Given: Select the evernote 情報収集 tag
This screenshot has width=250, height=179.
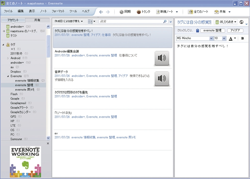Looking at the screenshot, I should 27,81.
